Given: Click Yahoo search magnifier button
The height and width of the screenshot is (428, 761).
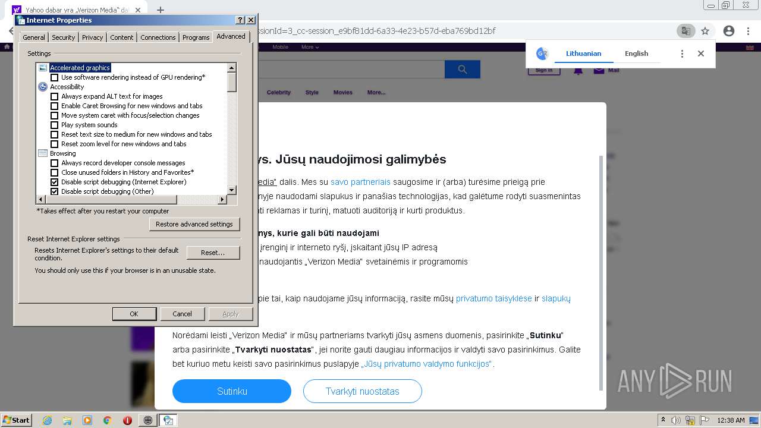Looking at the screenshot, I should 462,70.
